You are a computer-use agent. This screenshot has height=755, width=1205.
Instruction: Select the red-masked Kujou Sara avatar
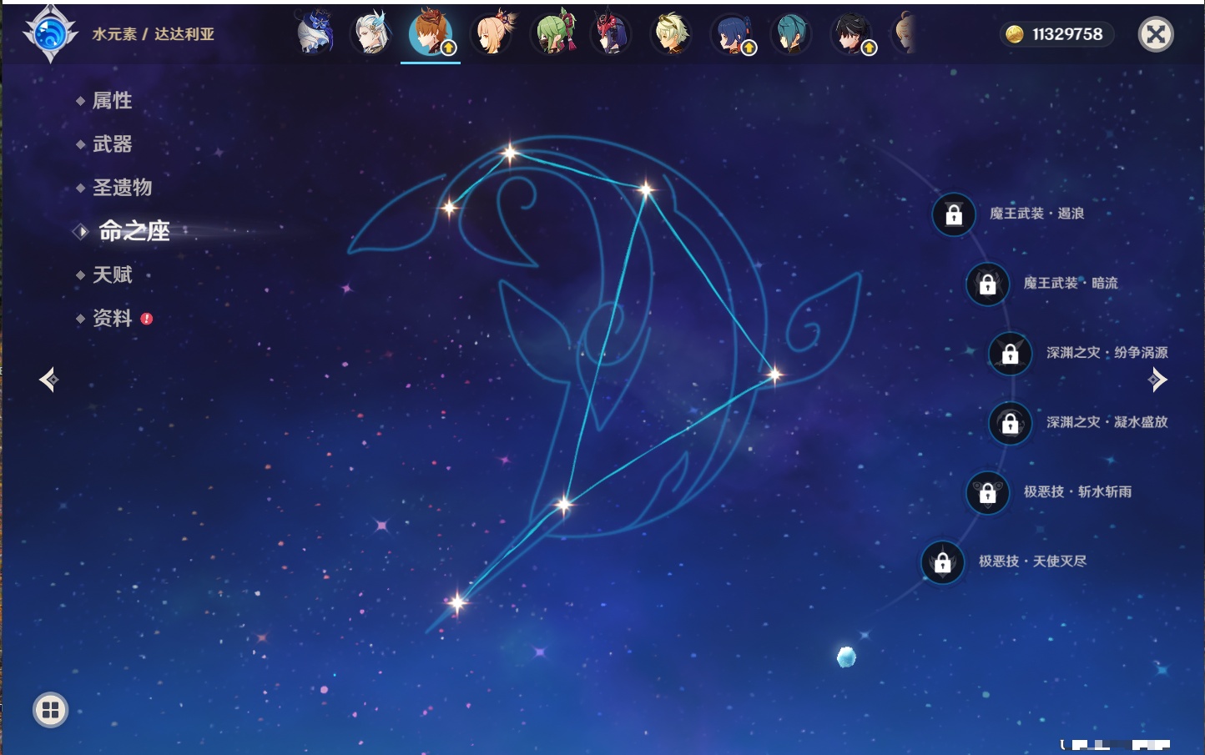pos(611,33)
